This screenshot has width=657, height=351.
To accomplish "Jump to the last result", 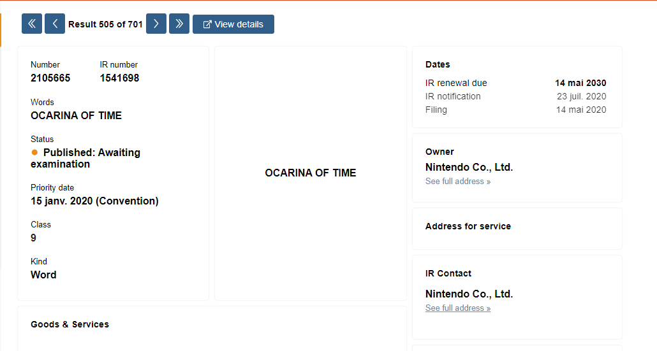I will 179,24.
